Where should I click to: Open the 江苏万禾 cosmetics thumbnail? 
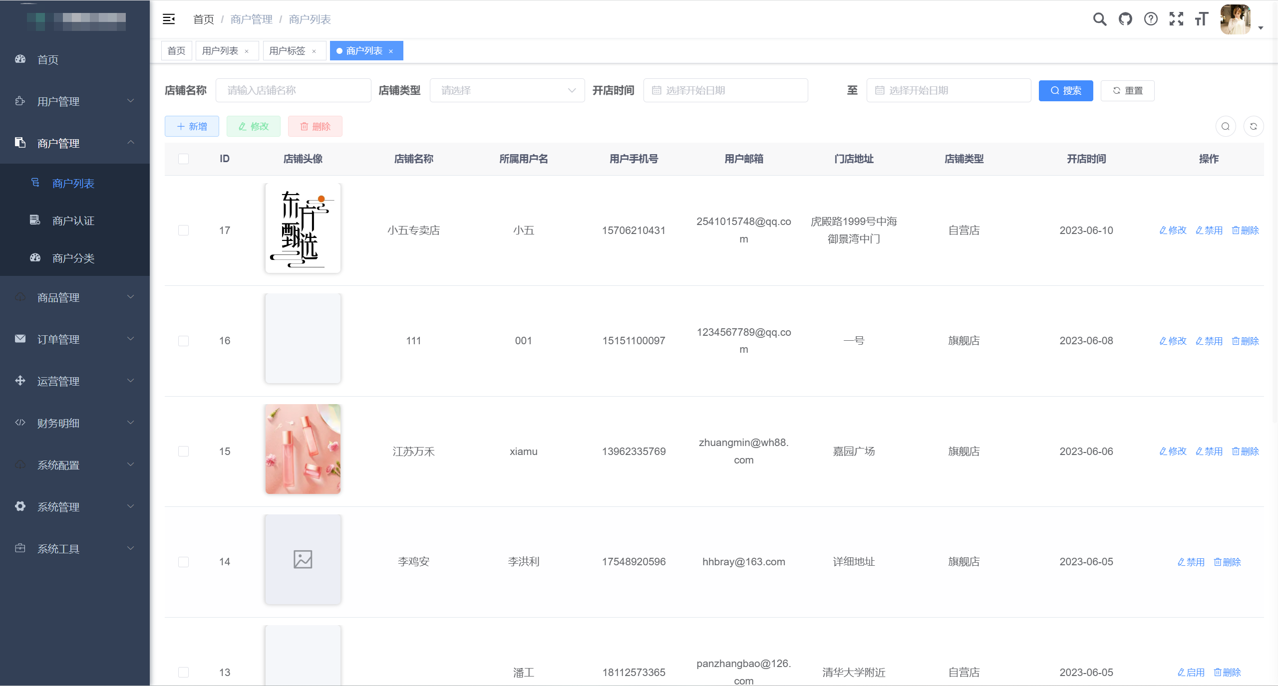[x=303, y=449]
